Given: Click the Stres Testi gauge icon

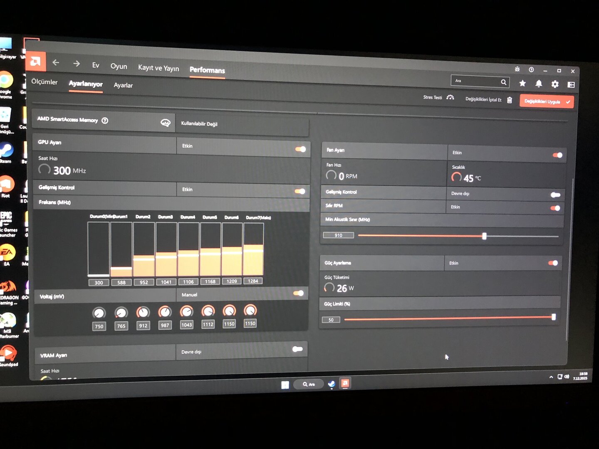Looking at the screenshot, I should point(450,97).
